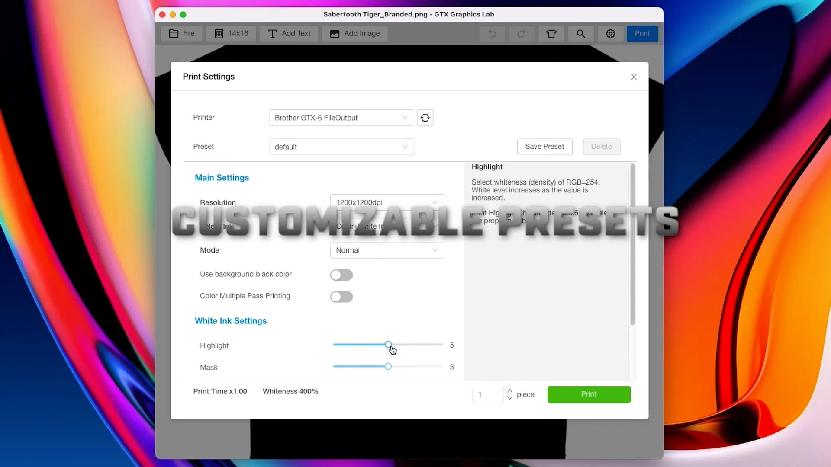Click the magnifier search icon

[x=581, y=33]
